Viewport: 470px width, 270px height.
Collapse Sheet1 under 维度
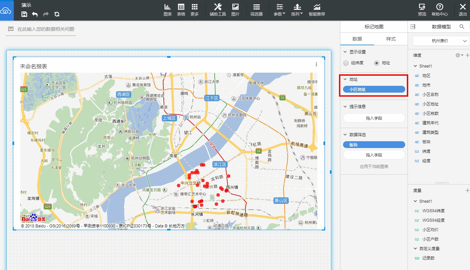[x=415, y=66]
